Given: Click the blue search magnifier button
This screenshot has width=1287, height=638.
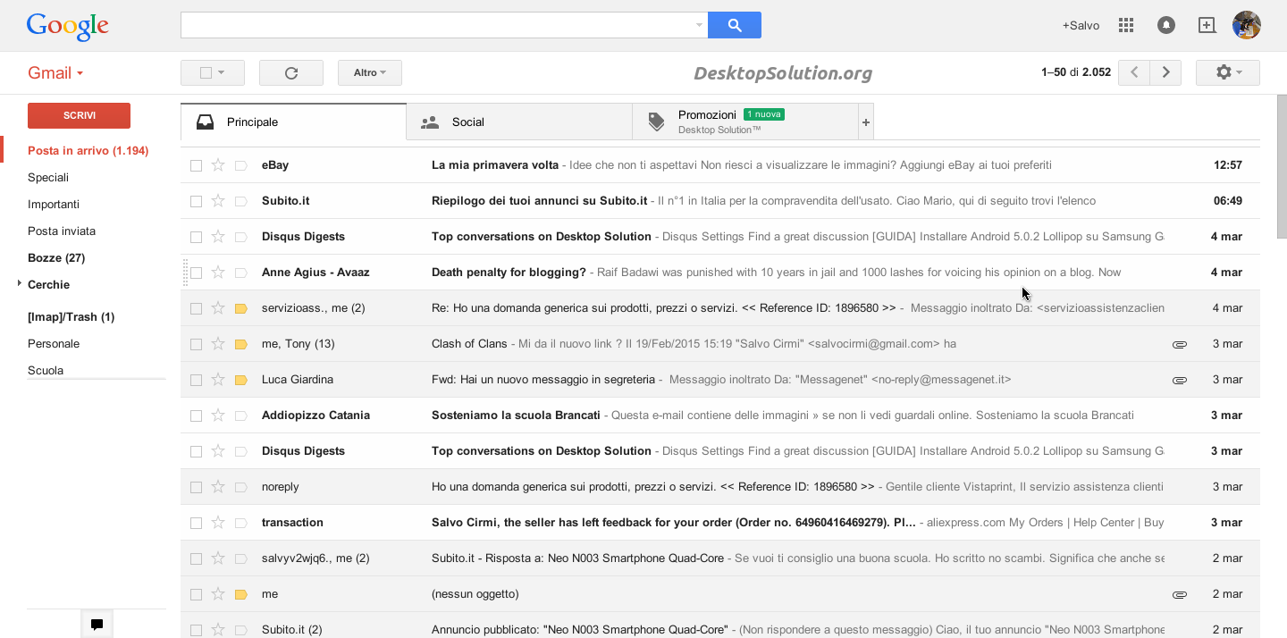Looking at the screenshot, I should click(x=734, y=25).
